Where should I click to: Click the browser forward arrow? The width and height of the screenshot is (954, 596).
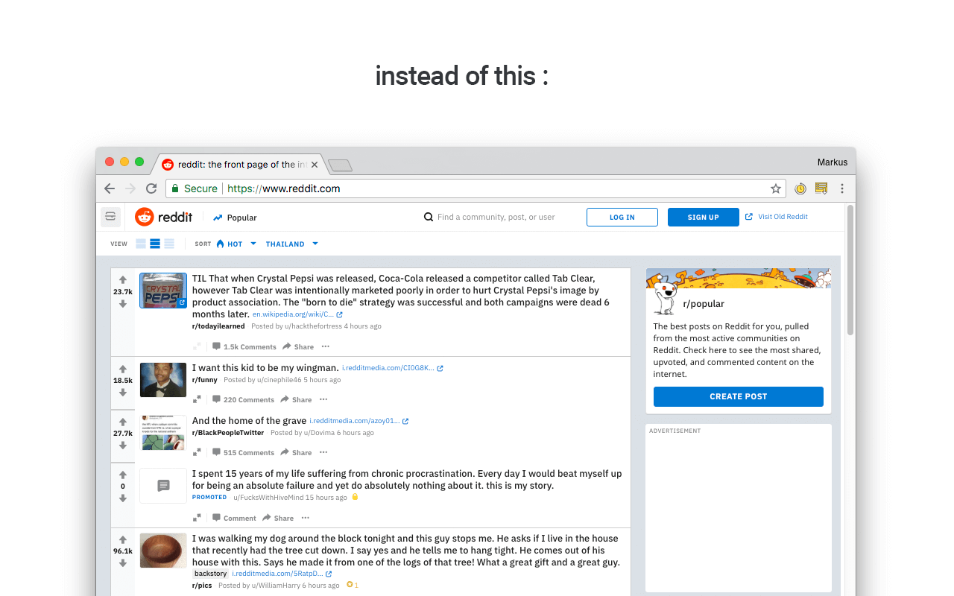130,188
